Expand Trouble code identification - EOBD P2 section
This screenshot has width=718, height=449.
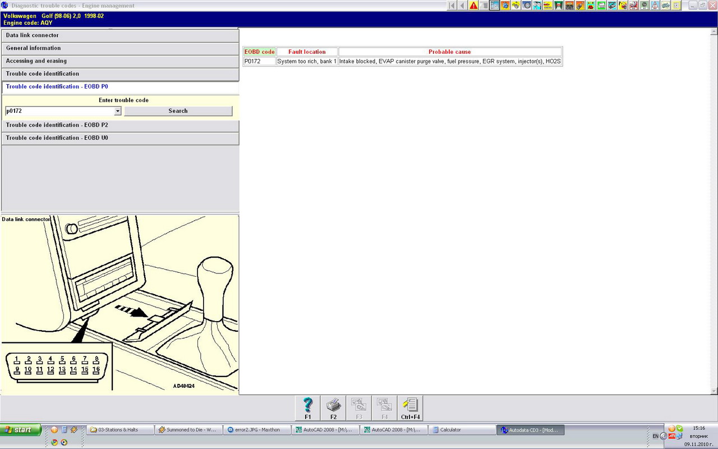120,125
